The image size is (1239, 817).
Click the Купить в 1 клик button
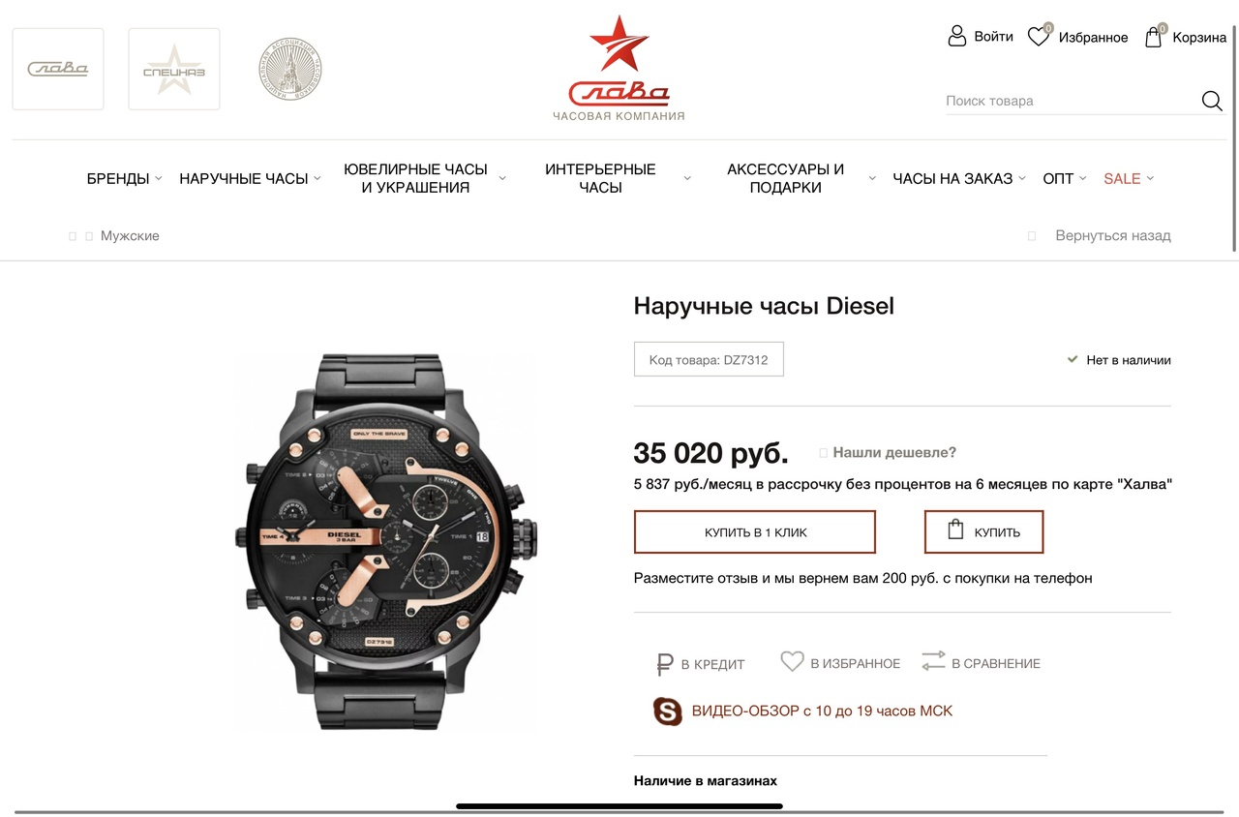click(x=755, y=532)
